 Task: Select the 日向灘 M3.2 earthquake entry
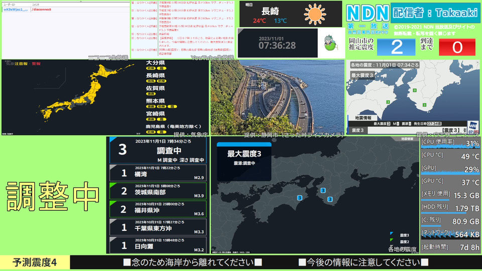[x=158, y=245]
